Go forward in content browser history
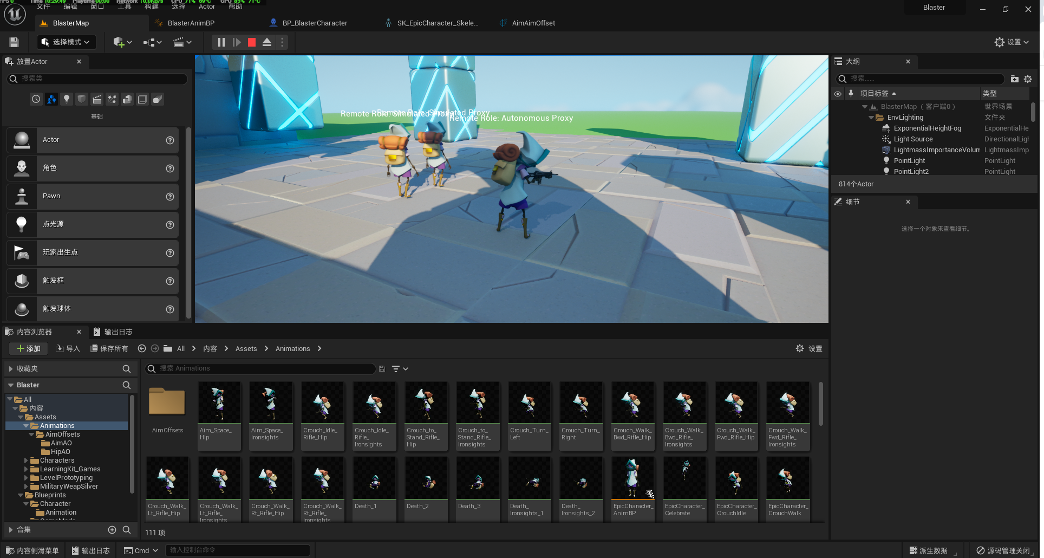This screenshot has height=558, width=1044. pyautogui.click(x=155, y=348)
